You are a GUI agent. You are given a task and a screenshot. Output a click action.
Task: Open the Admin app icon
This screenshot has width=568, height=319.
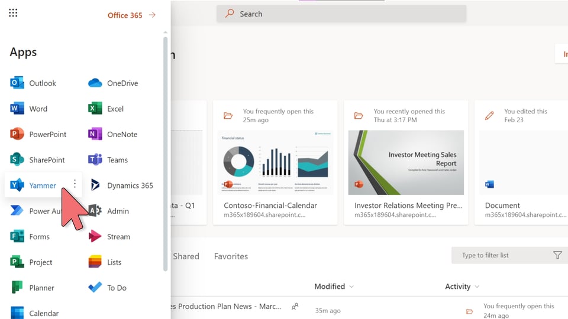[x=96, y=211]
